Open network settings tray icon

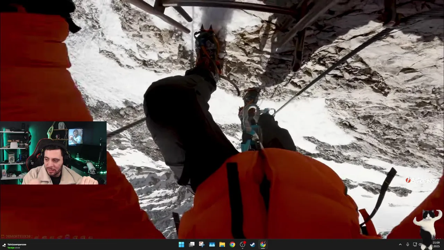[x=415, y=244]
